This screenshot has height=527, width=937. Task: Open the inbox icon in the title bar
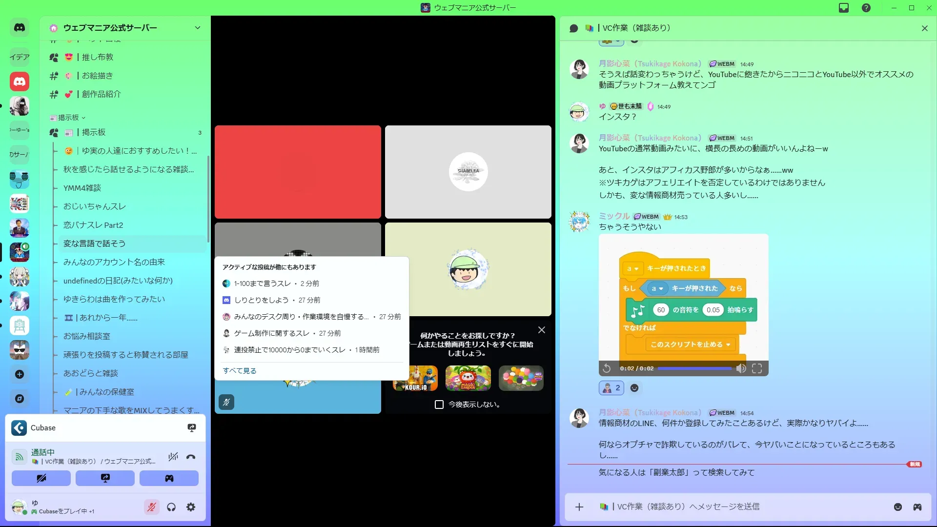[844, 8]
